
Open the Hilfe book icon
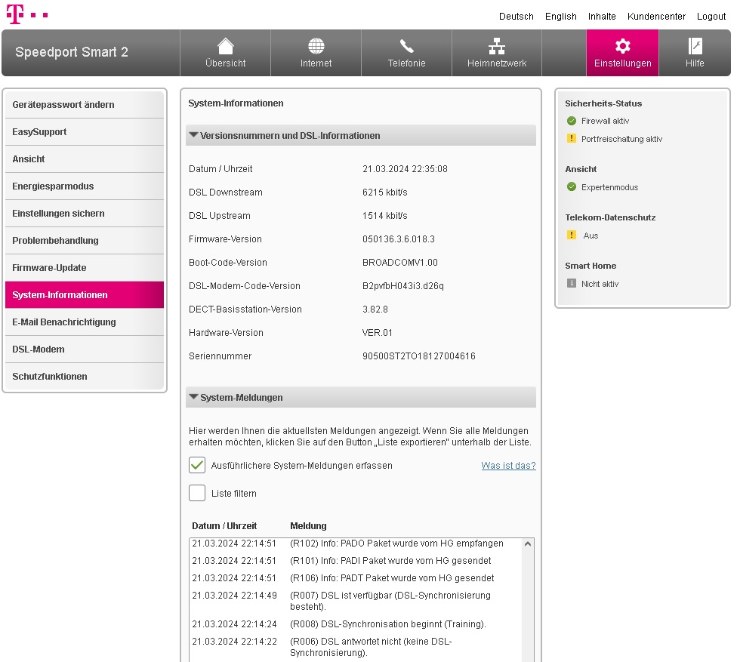point(695,46)
